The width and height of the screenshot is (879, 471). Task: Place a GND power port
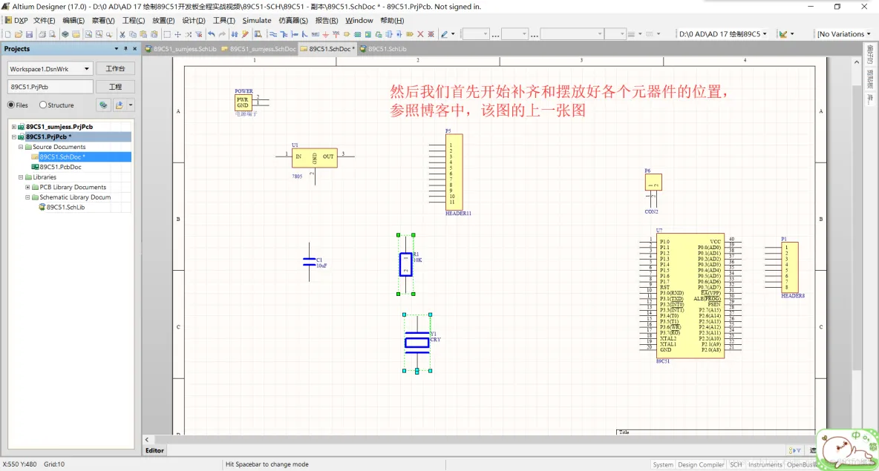coord(326,34)
